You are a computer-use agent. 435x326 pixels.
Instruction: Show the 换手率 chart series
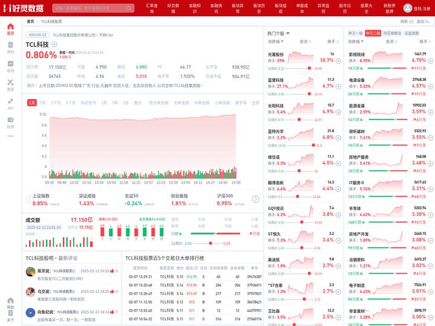coord(241,103)
